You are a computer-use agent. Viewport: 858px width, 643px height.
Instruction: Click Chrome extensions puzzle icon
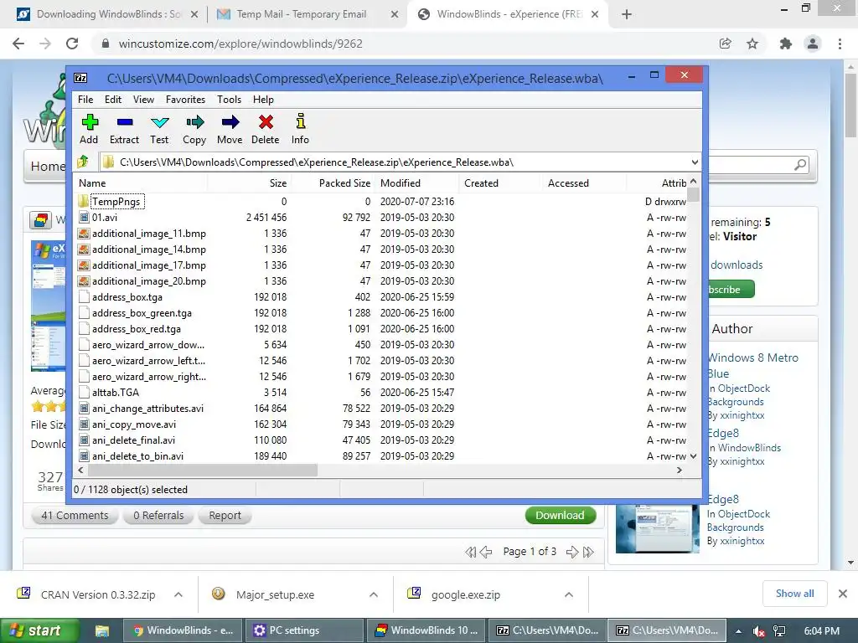click(x=785, y=44)
